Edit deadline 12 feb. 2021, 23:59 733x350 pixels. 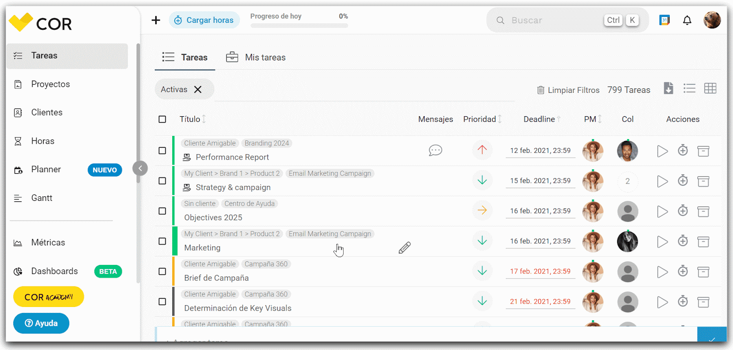click(541, 151)
